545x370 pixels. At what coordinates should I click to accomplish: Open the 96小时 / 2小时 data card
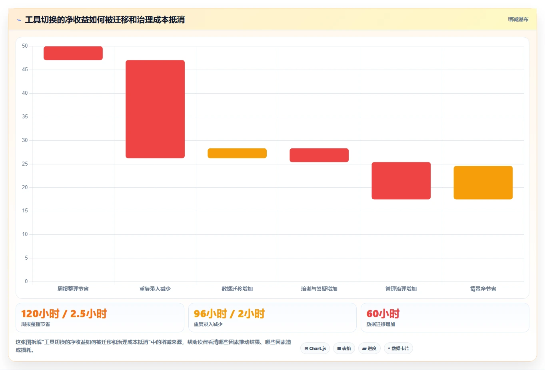tap(272, 318)
